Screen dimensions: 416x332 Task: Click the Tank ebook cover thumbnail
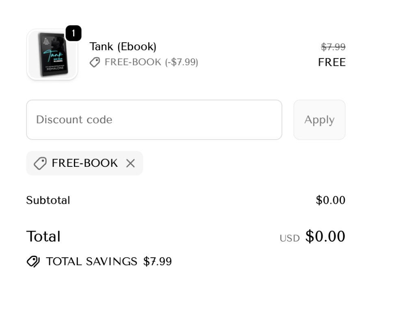point(52,54)
